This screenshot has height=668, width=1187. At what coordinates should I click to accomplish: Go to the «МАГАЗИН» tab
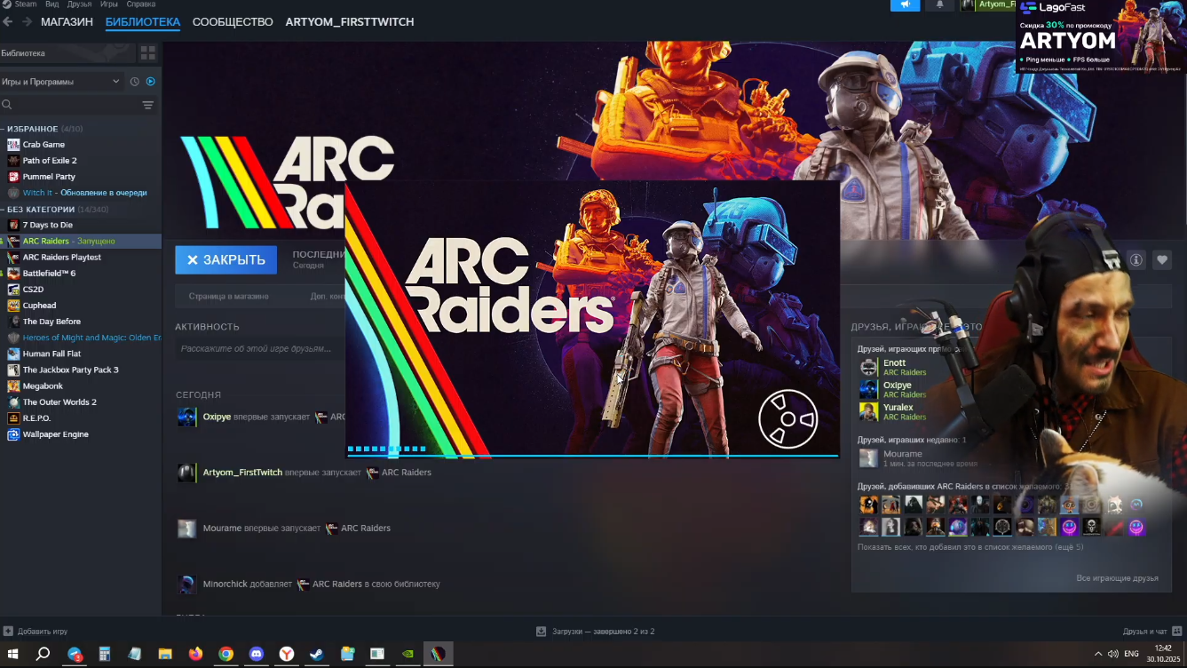[x=67, y=21]
